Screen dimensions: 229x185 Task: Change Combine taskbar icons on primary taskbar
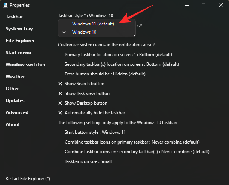pos(132,142)
